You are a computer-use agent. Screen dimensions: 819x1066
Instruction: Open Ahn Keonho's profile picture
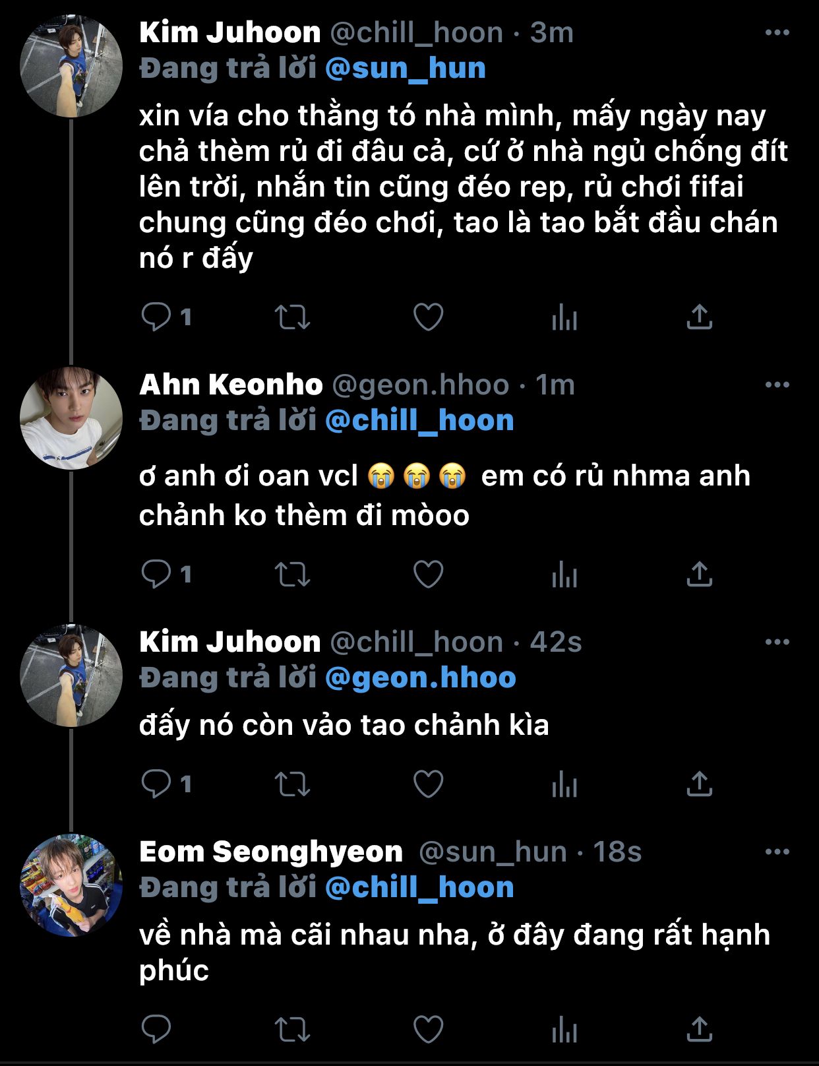click(x=71, y=418)
